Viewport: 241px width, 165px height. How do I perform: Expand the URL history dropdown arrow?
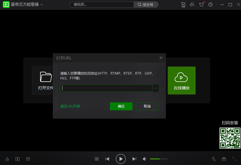pyautogui.click(x=156, y=88)
